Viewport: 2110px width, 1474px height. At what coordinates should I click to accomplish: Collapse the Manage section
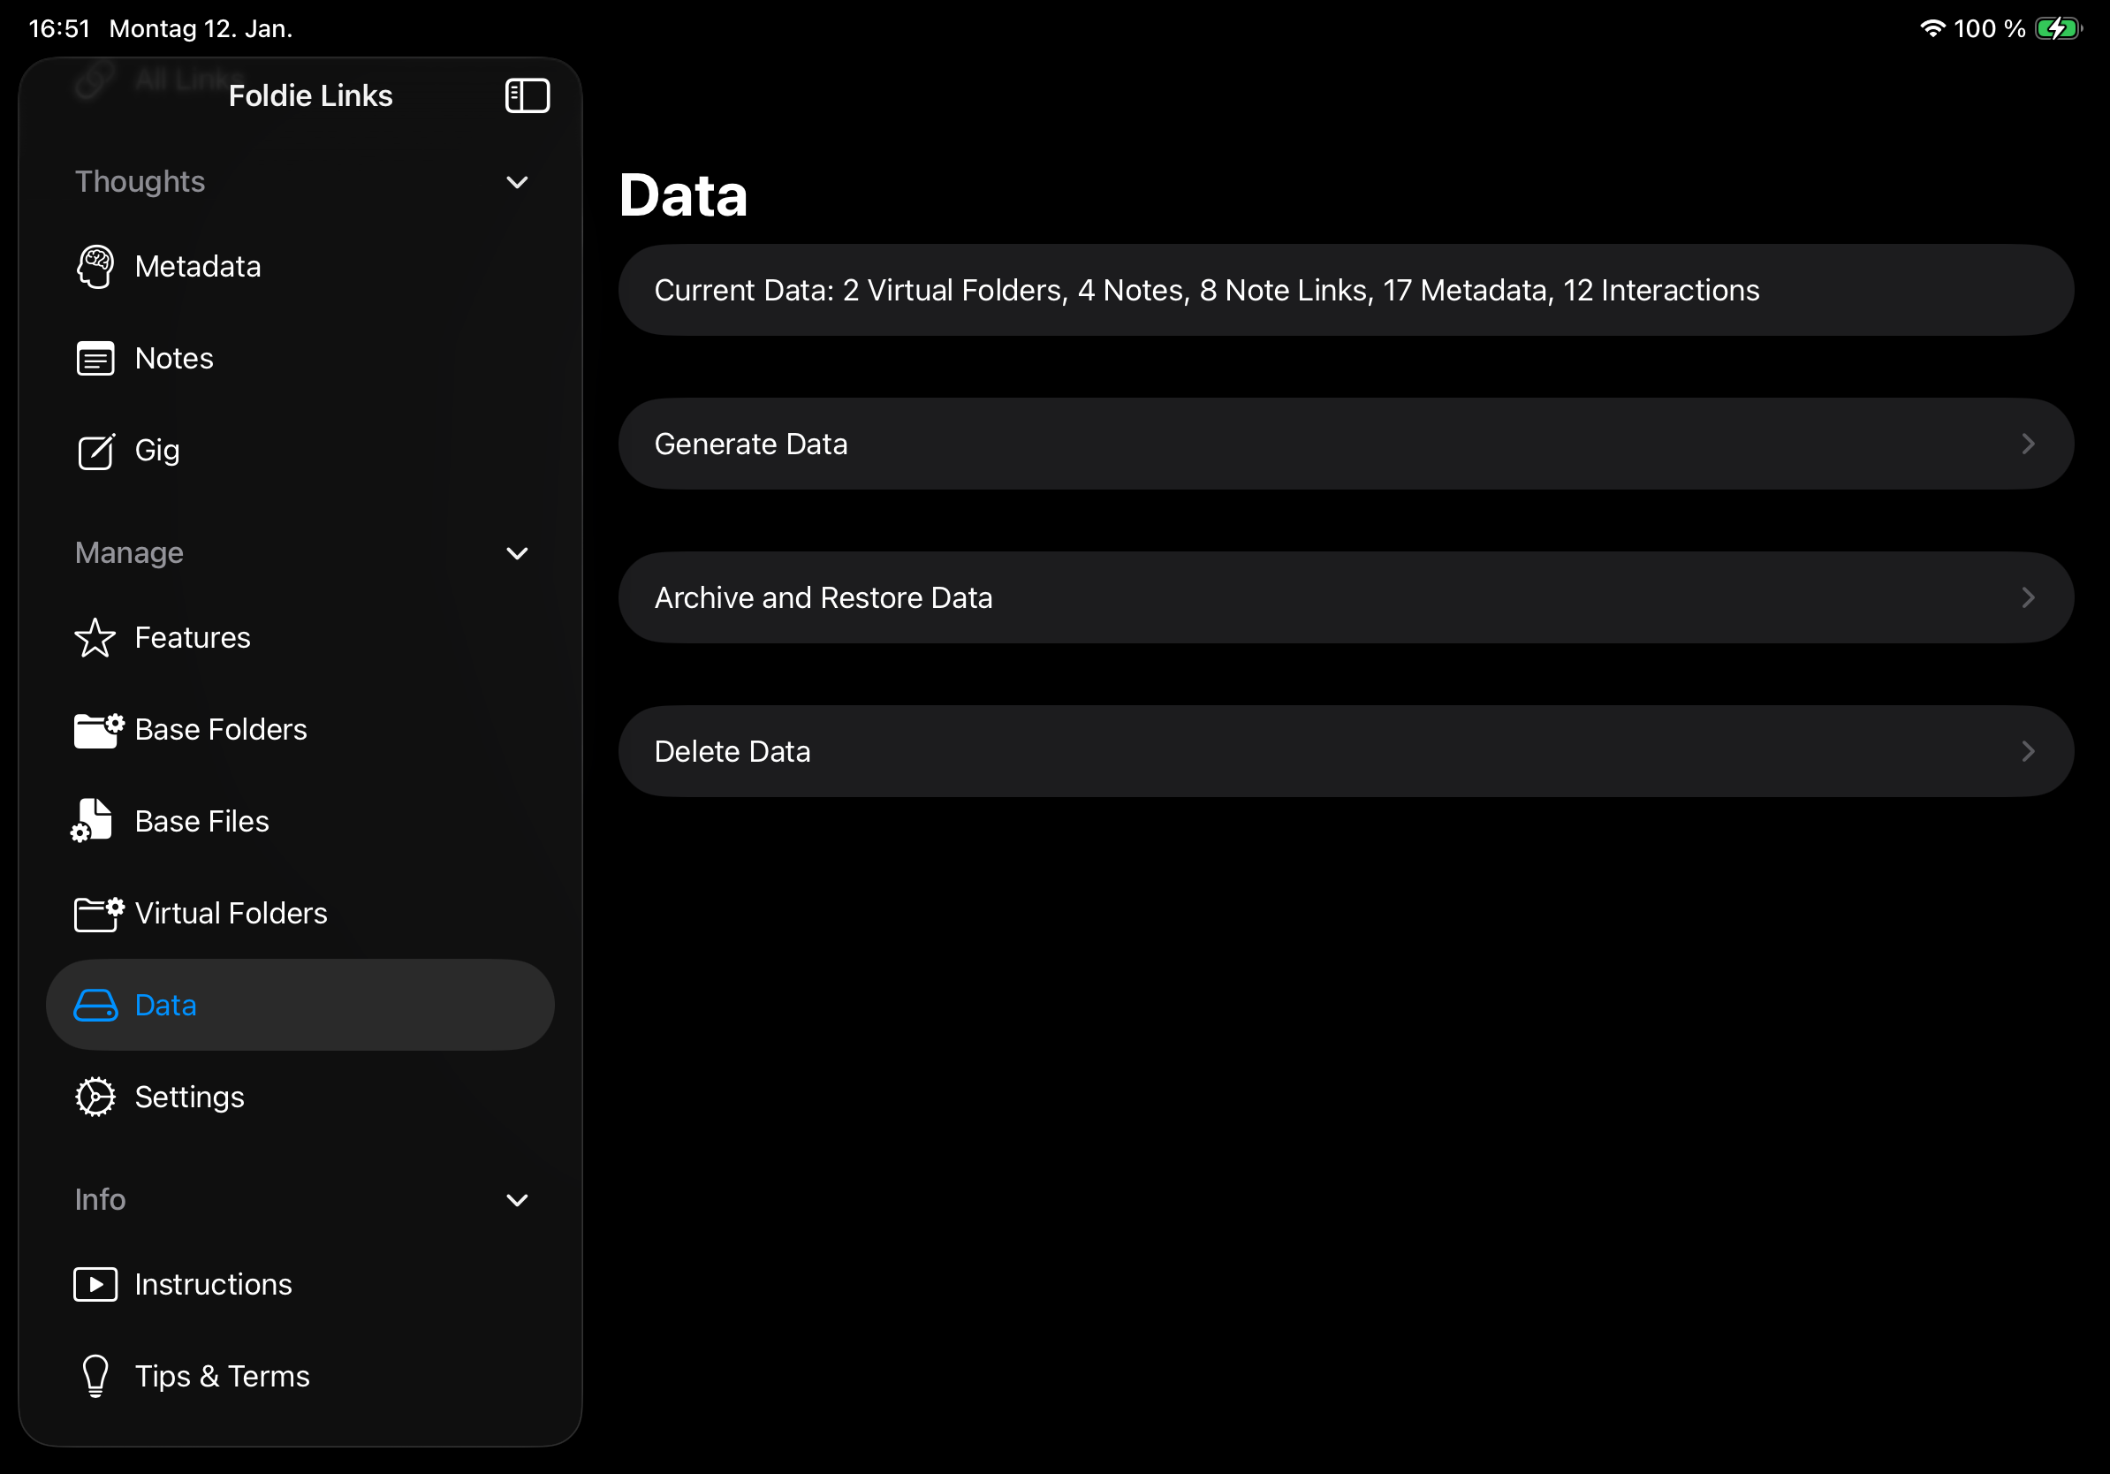click(518, 553)
